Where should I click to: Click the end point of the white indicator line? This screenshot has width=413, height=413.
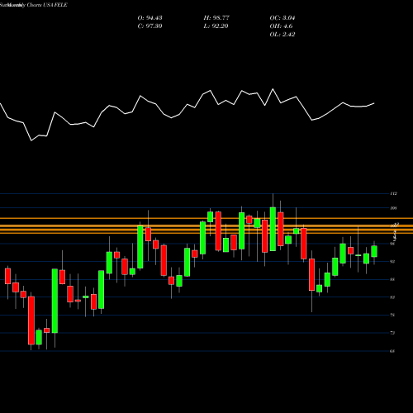tap(374, 103)
